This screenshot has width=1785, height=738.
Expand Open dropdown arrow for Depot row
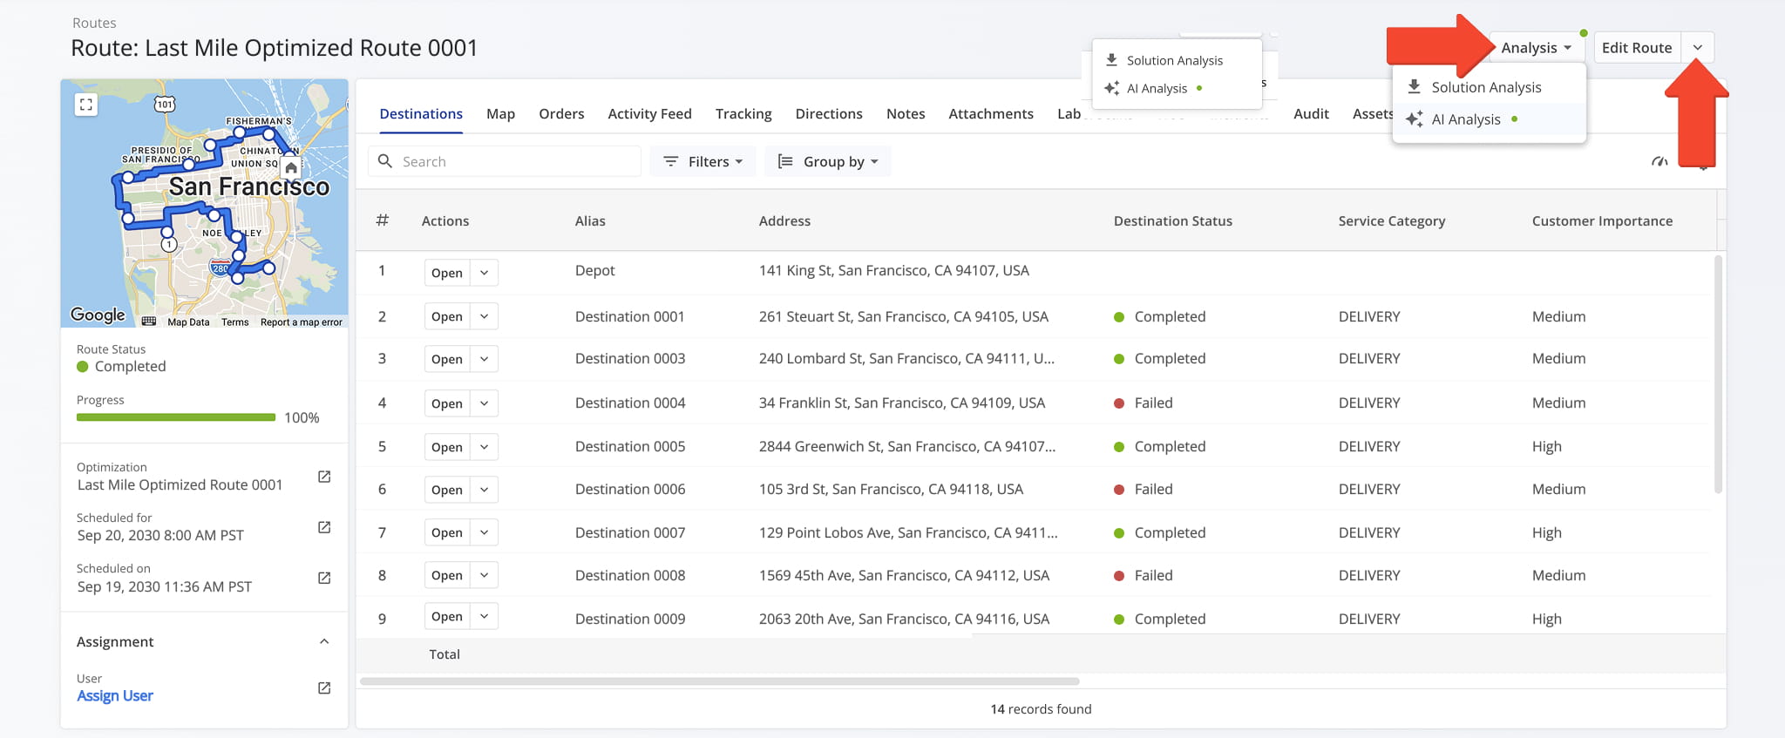[x=484, y=273]
